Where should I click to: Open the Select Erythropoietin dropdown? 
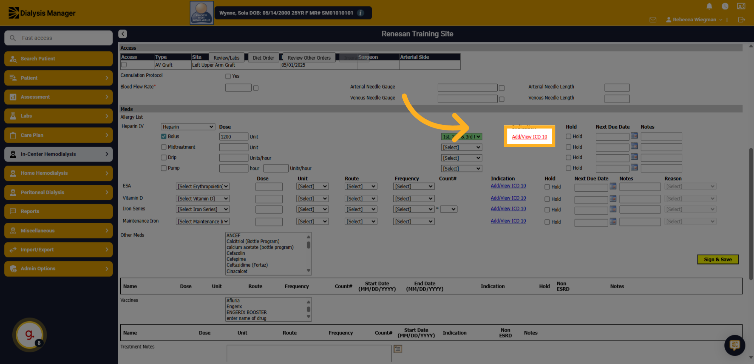point(203,186)
